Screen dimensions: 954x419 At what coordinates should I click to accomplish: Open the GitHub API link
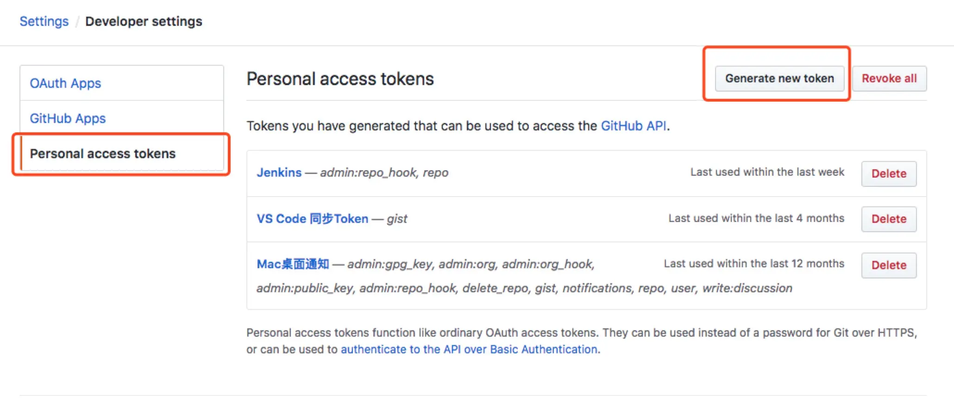coord(634,125)
